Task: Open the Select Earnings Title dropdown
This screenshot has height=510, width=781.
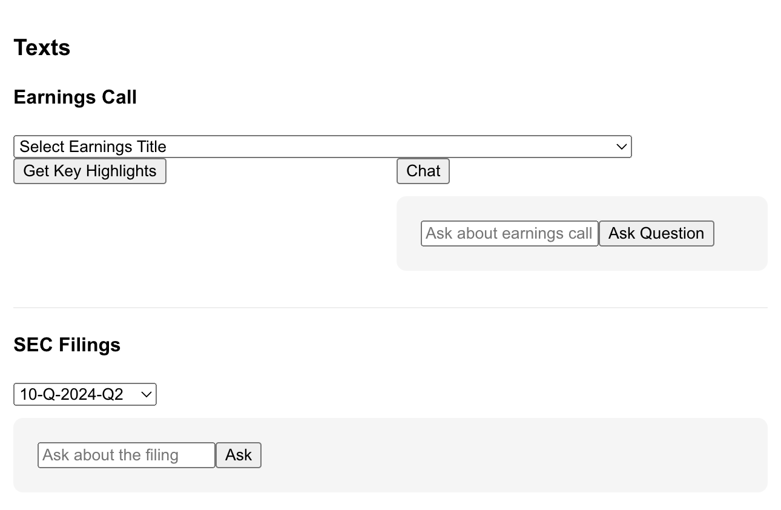Action: [x=322, y=147]
